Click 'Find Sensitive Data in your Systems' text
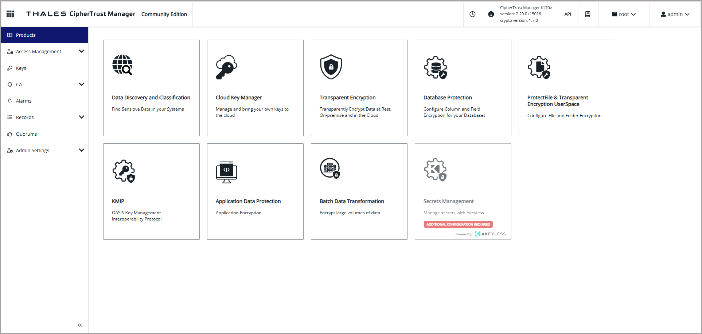The height and width of the screenshot is (334, 702). point(148,109)
